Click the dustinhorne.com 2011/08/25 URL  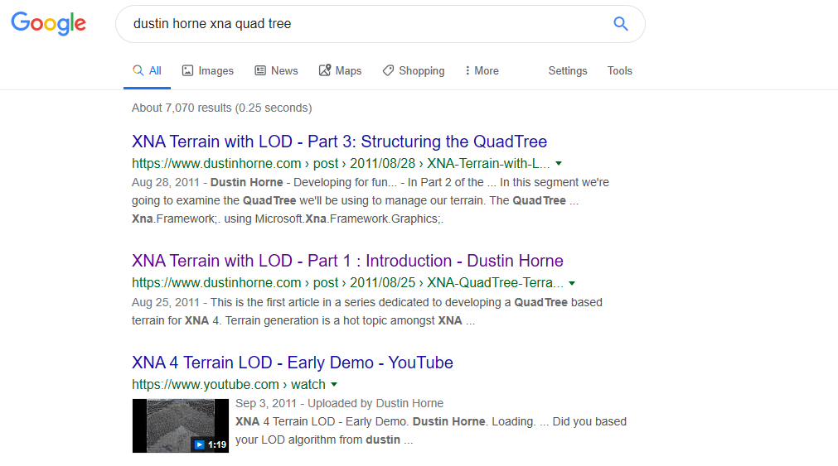[347, 283]
